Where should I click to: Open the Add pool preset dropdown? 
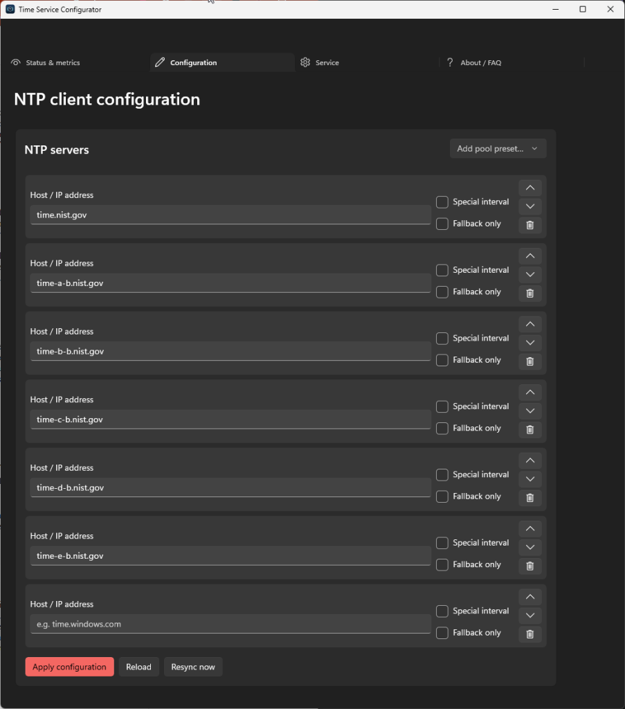[x=498, y=149]
